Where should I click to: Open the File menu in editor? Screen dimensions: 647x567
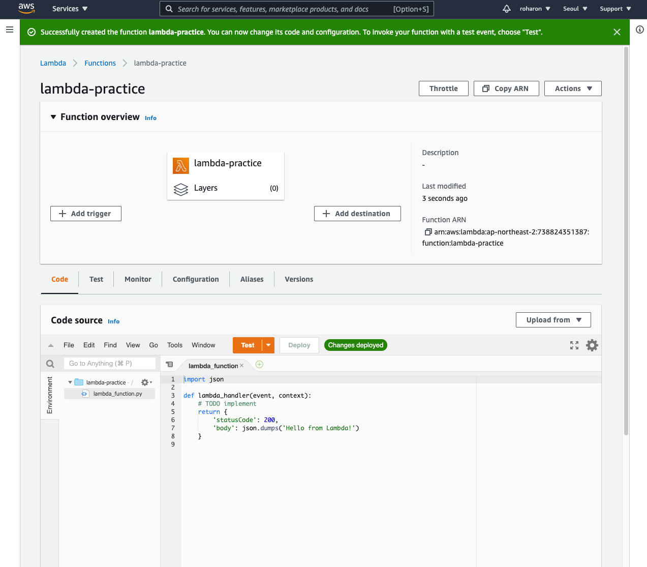pyautogui.click(x=69, y=345)
